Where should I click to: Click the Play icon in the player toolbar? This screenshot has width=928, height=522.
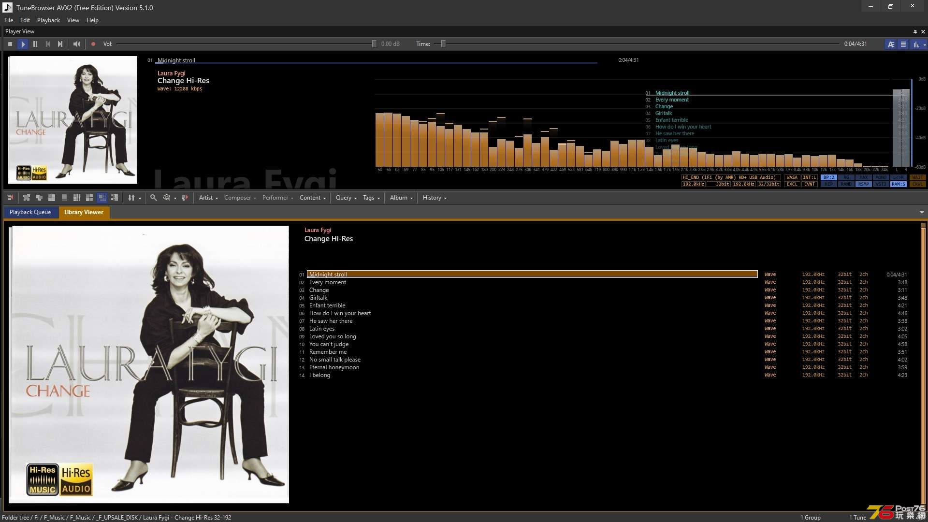click(23, 44)
